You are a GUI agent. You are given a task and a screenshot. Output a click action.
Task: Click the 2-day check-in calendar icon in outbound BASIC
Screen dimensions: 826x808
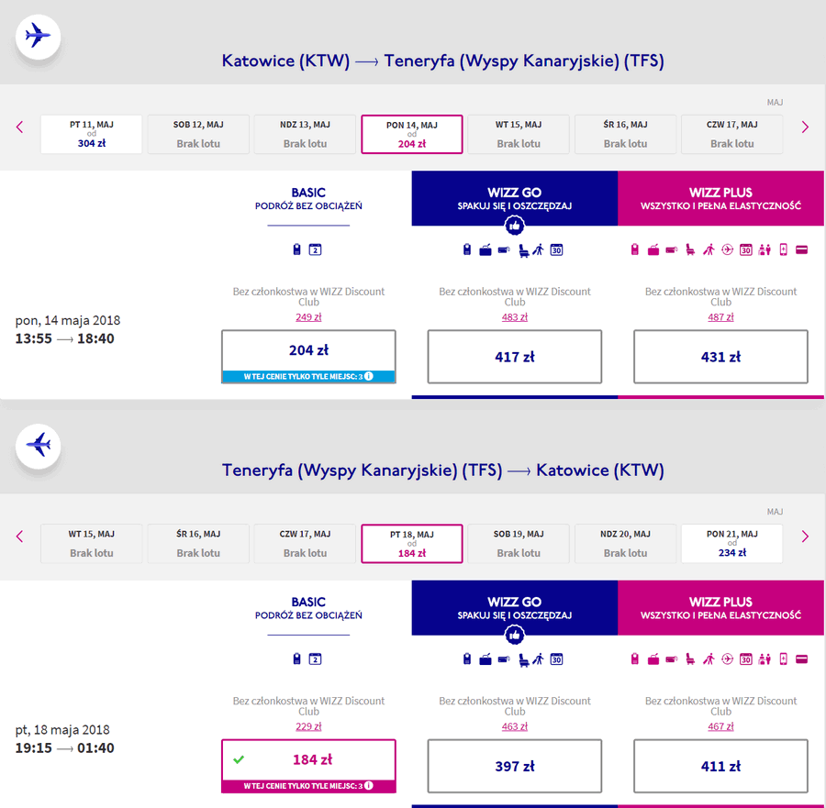coord(315,249)
